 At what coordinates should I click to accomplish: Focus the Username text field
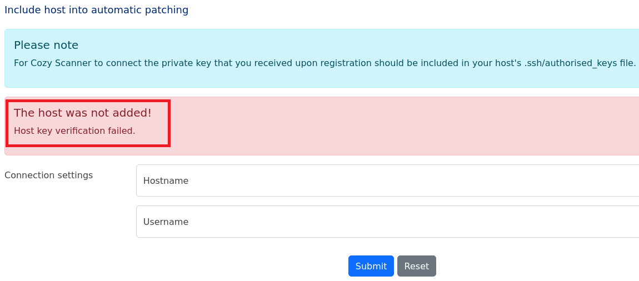[x=387, y=222]
